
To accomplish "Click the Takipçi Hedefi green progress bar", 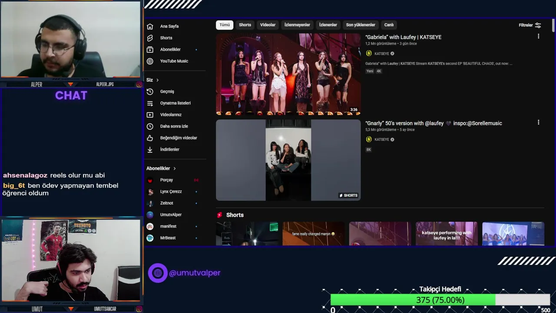I will [413, 300].
